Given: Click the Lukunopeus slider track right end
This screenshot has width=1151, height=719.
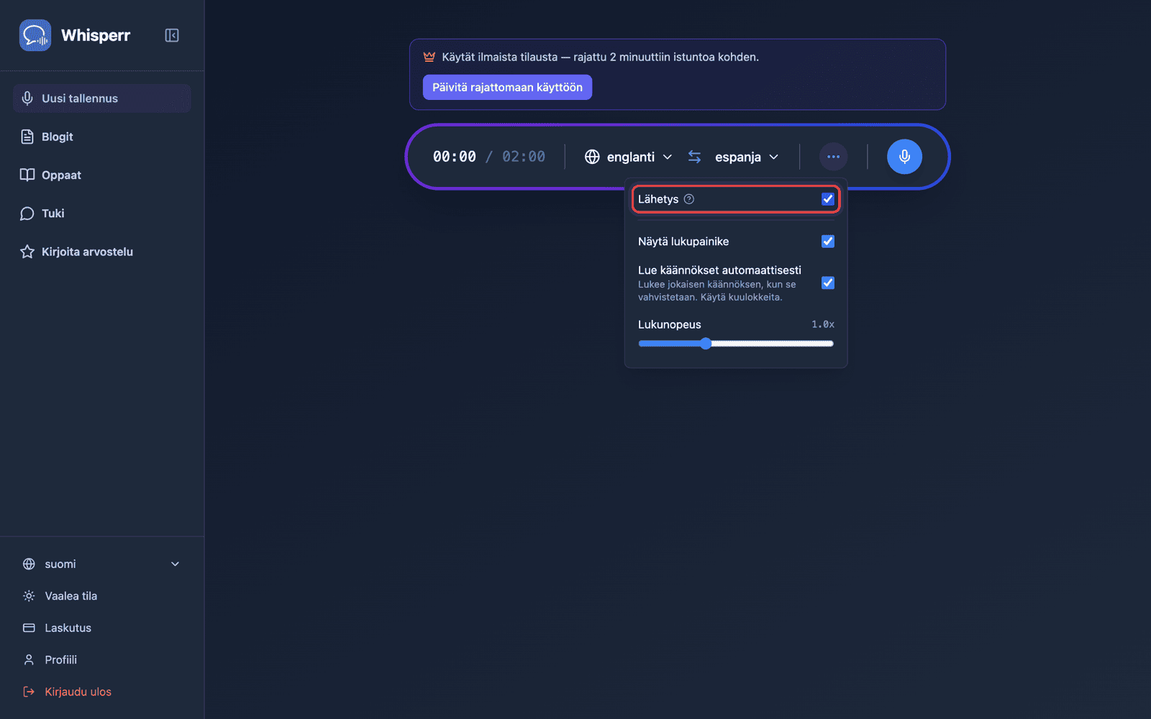Looking at the screenshot, I should (x=830, y=344).
